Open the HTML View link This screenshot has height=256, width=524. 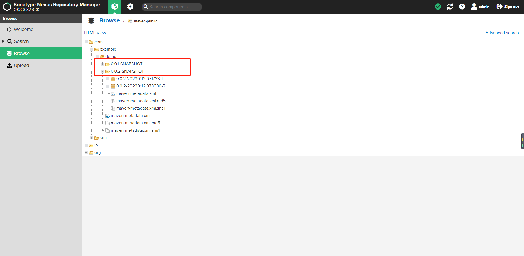coord(95,33)
